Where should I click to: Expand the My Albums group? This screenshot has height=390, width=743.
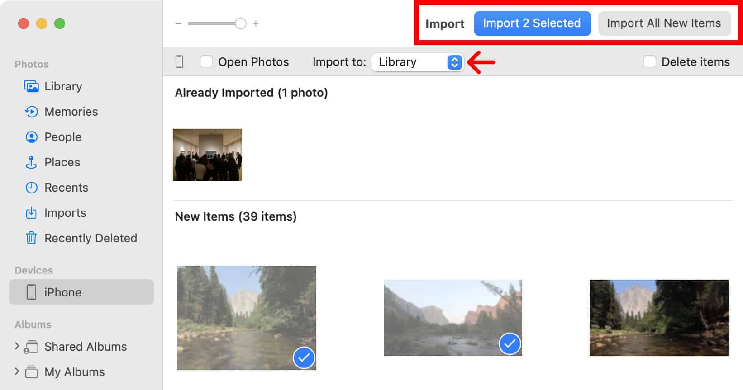tap(17, 371)
